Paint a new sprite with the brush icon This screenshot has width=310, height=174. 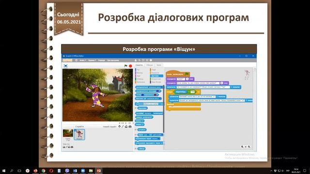(123, 127)
